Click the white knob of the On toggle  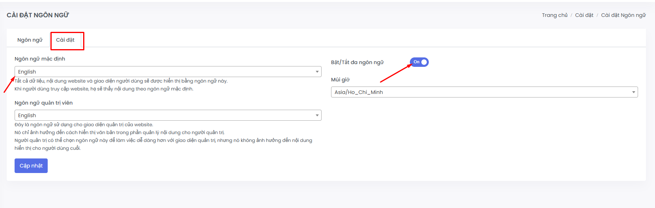pyautogui.click(x=424, y=62)
